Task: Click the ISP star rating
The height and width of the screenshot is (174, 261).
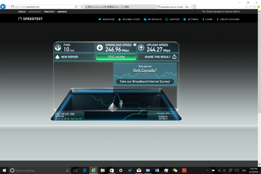Action: 62,119
